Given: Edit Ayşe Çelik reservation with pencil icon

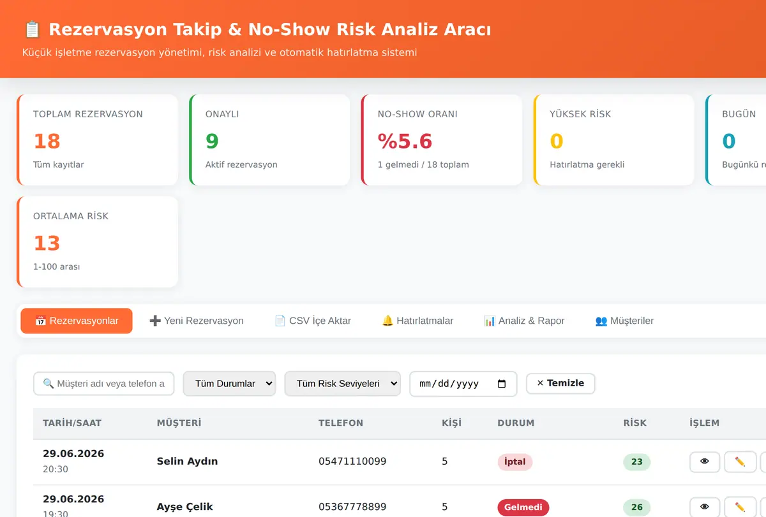Looking at the screenshot, I should [x=740, y=507].
